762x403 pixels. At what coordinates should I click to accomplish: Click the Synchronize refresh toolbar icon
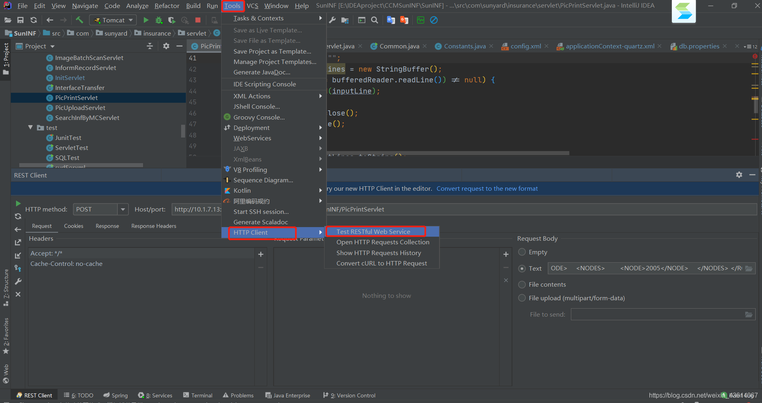(x=34, y=20)
